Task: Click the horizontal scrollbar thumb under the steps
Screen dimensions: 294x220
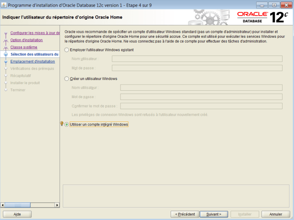Action: point(17,205)
